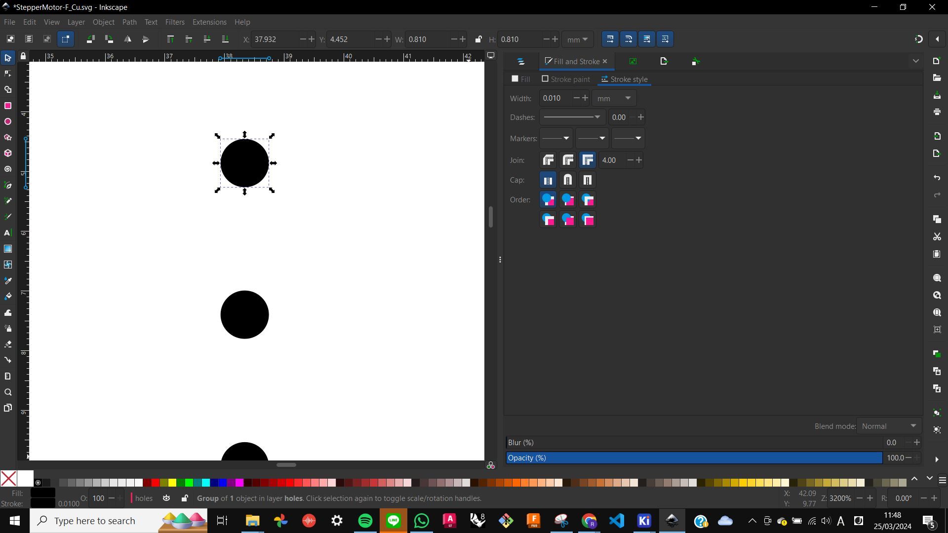Choose round join style
This screenshot has height=533, width=948.
coord(568,160)
